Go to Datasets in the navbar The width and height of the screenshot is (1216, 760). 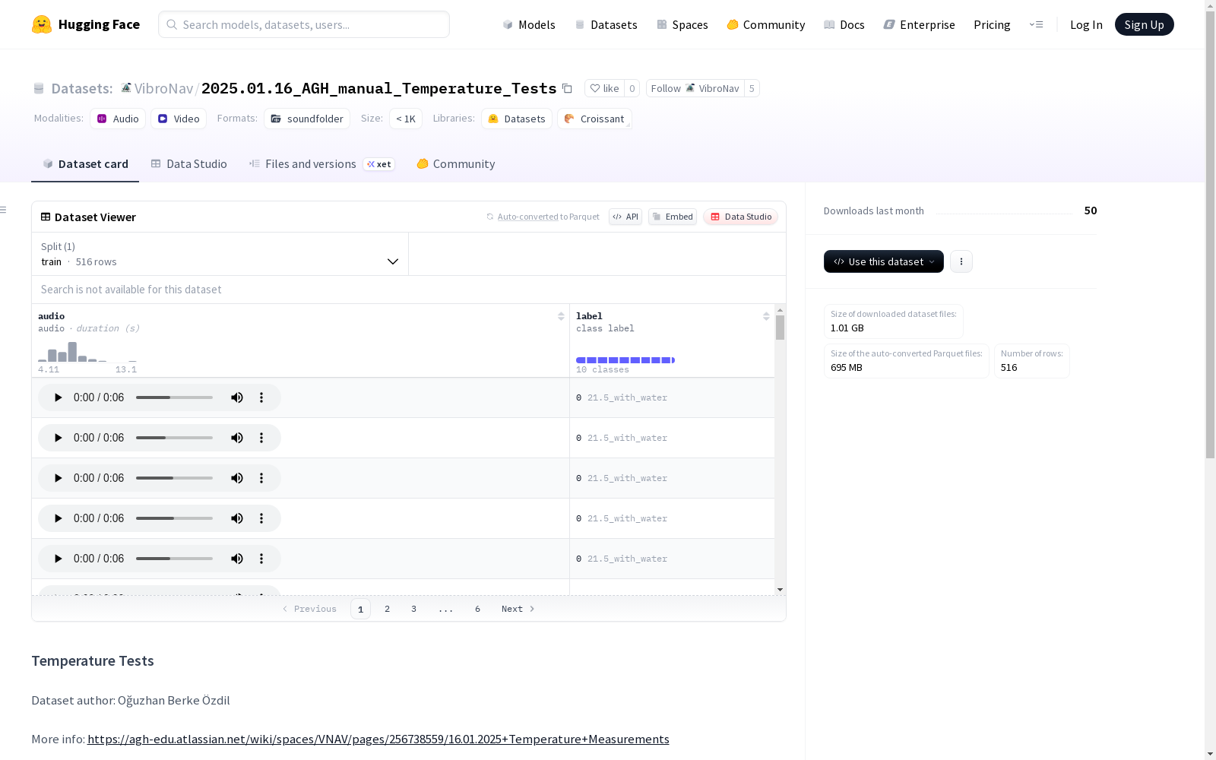tap(606, 24)
